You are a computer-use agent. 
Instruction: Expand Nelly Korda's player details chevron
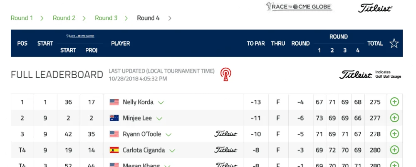pos(161,103)
